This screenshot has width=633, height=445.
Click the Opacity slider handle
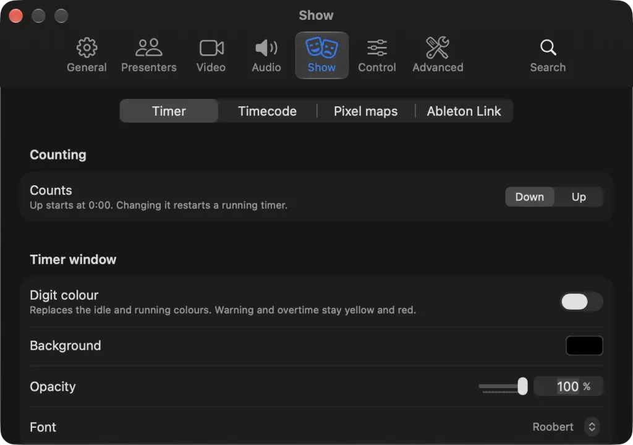(x=522, y=386)
